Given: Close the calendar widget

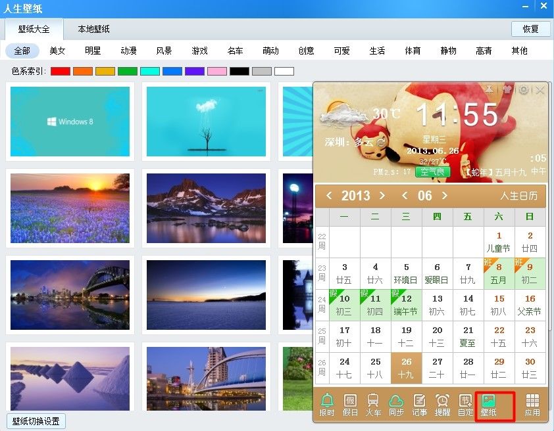Looking at the screenshot, I should 540,90.
